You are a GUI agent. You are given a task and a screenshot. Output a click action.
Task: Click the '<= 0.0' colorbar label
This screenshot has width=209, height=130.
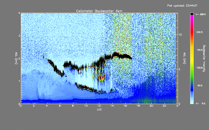[201, 103]
